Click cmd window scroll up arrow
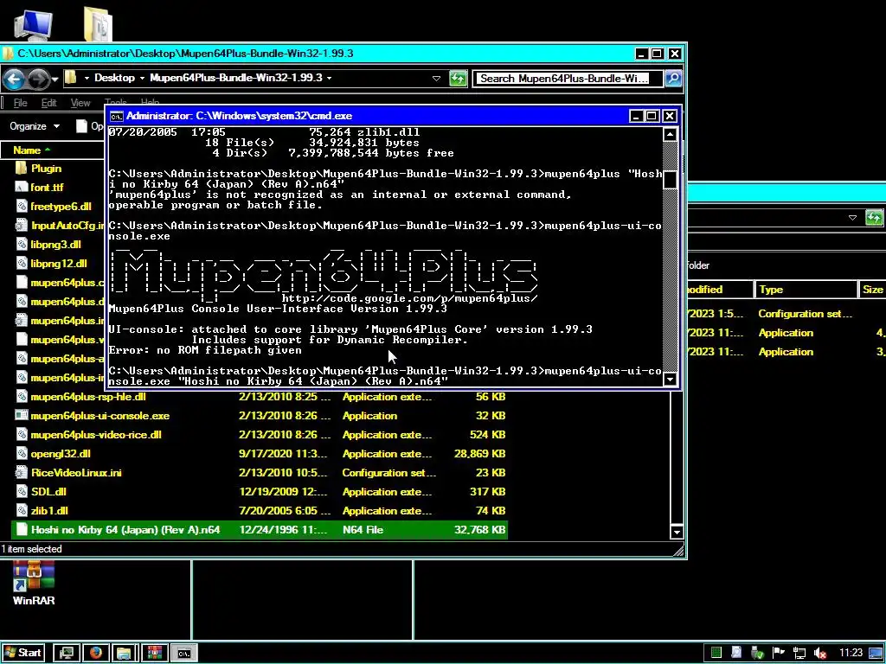This screenshot has width=886, height=664. tap(671, 134)
